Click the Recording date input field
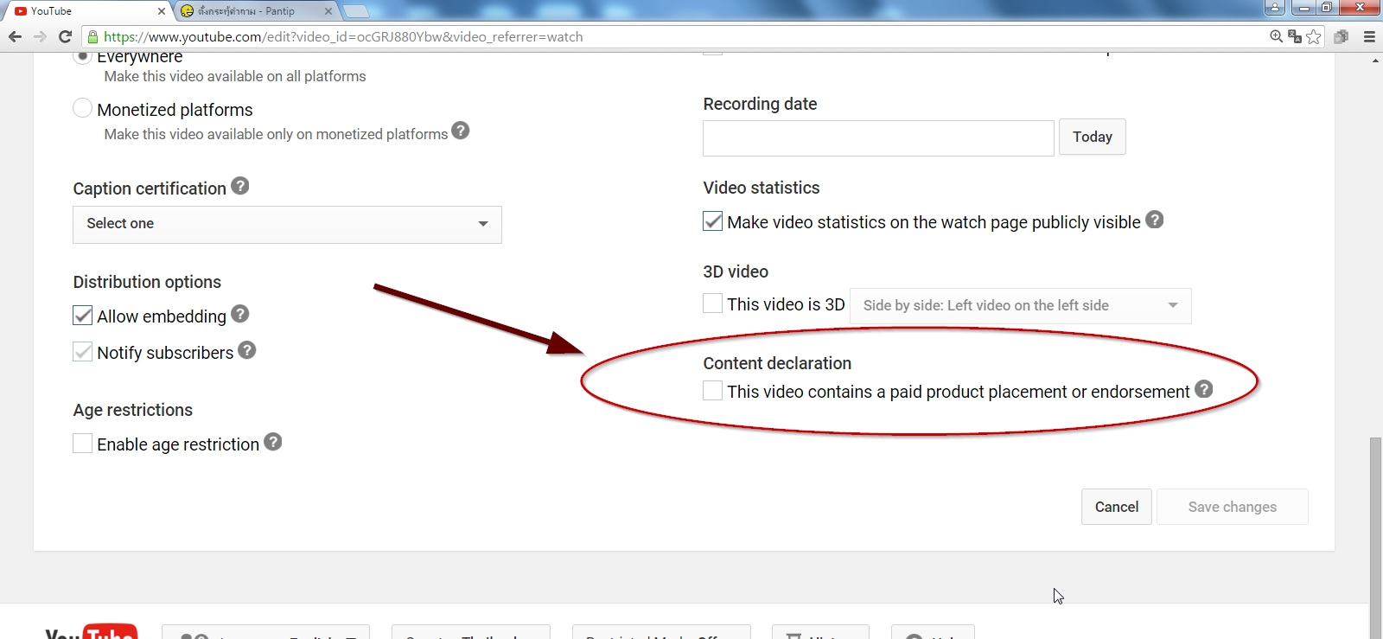1383x639 pixels. tap(878, 138)
